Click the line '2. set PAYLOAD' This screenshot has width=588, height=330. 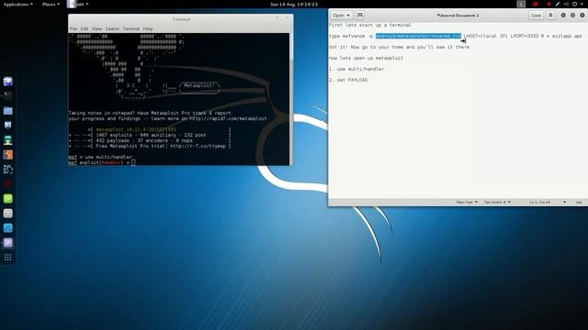(x=348, y=80)
